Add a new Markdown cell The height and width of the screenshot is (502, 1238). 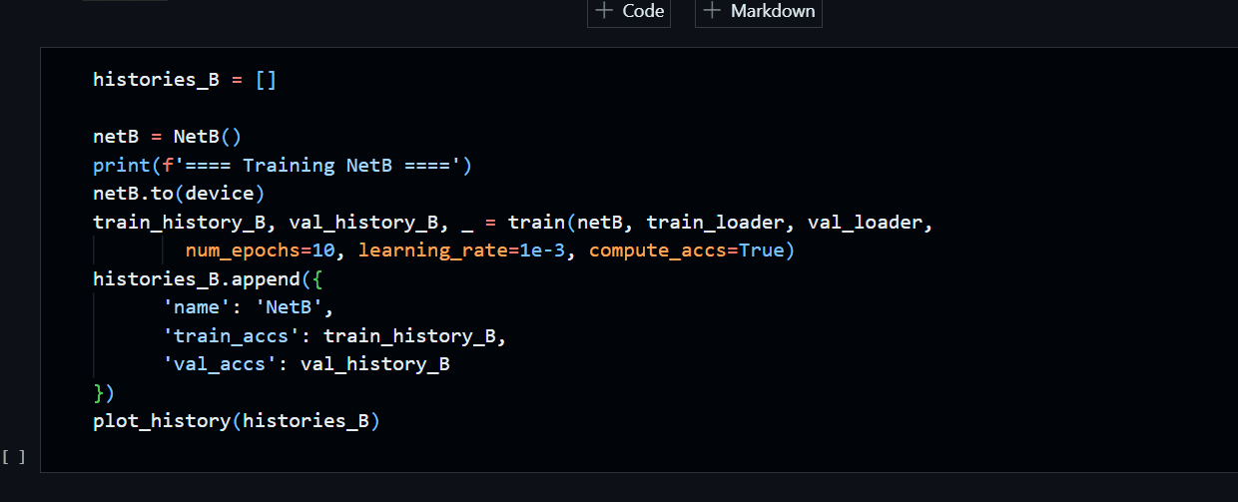point(759,12)
